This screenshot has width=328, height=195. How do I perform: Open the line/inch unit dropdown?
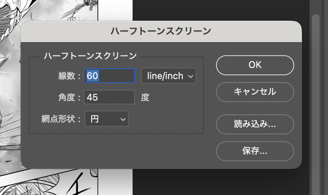[169, 76]
